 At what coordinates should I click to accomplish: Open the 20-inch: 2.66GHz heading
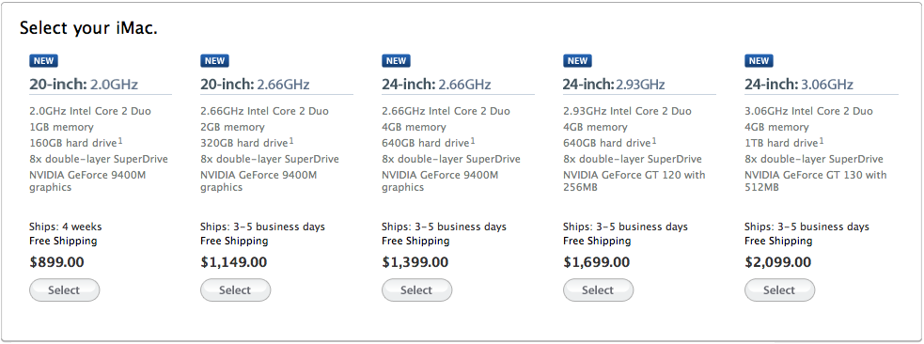click(255, 85)
